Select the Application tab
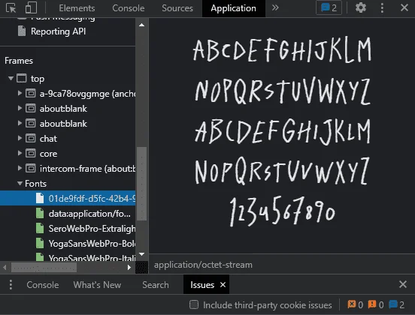 click(x=233, y=8)
